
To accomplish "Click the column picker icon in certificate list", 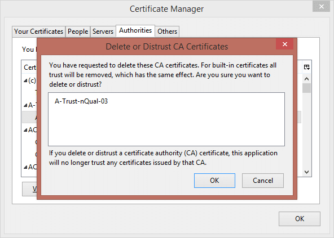I will point(306,67).
